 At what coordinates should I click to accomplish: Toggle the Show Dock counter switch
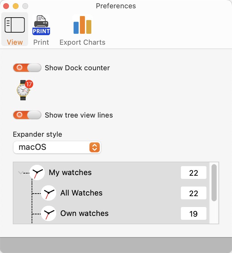click(x=27, y=68)
